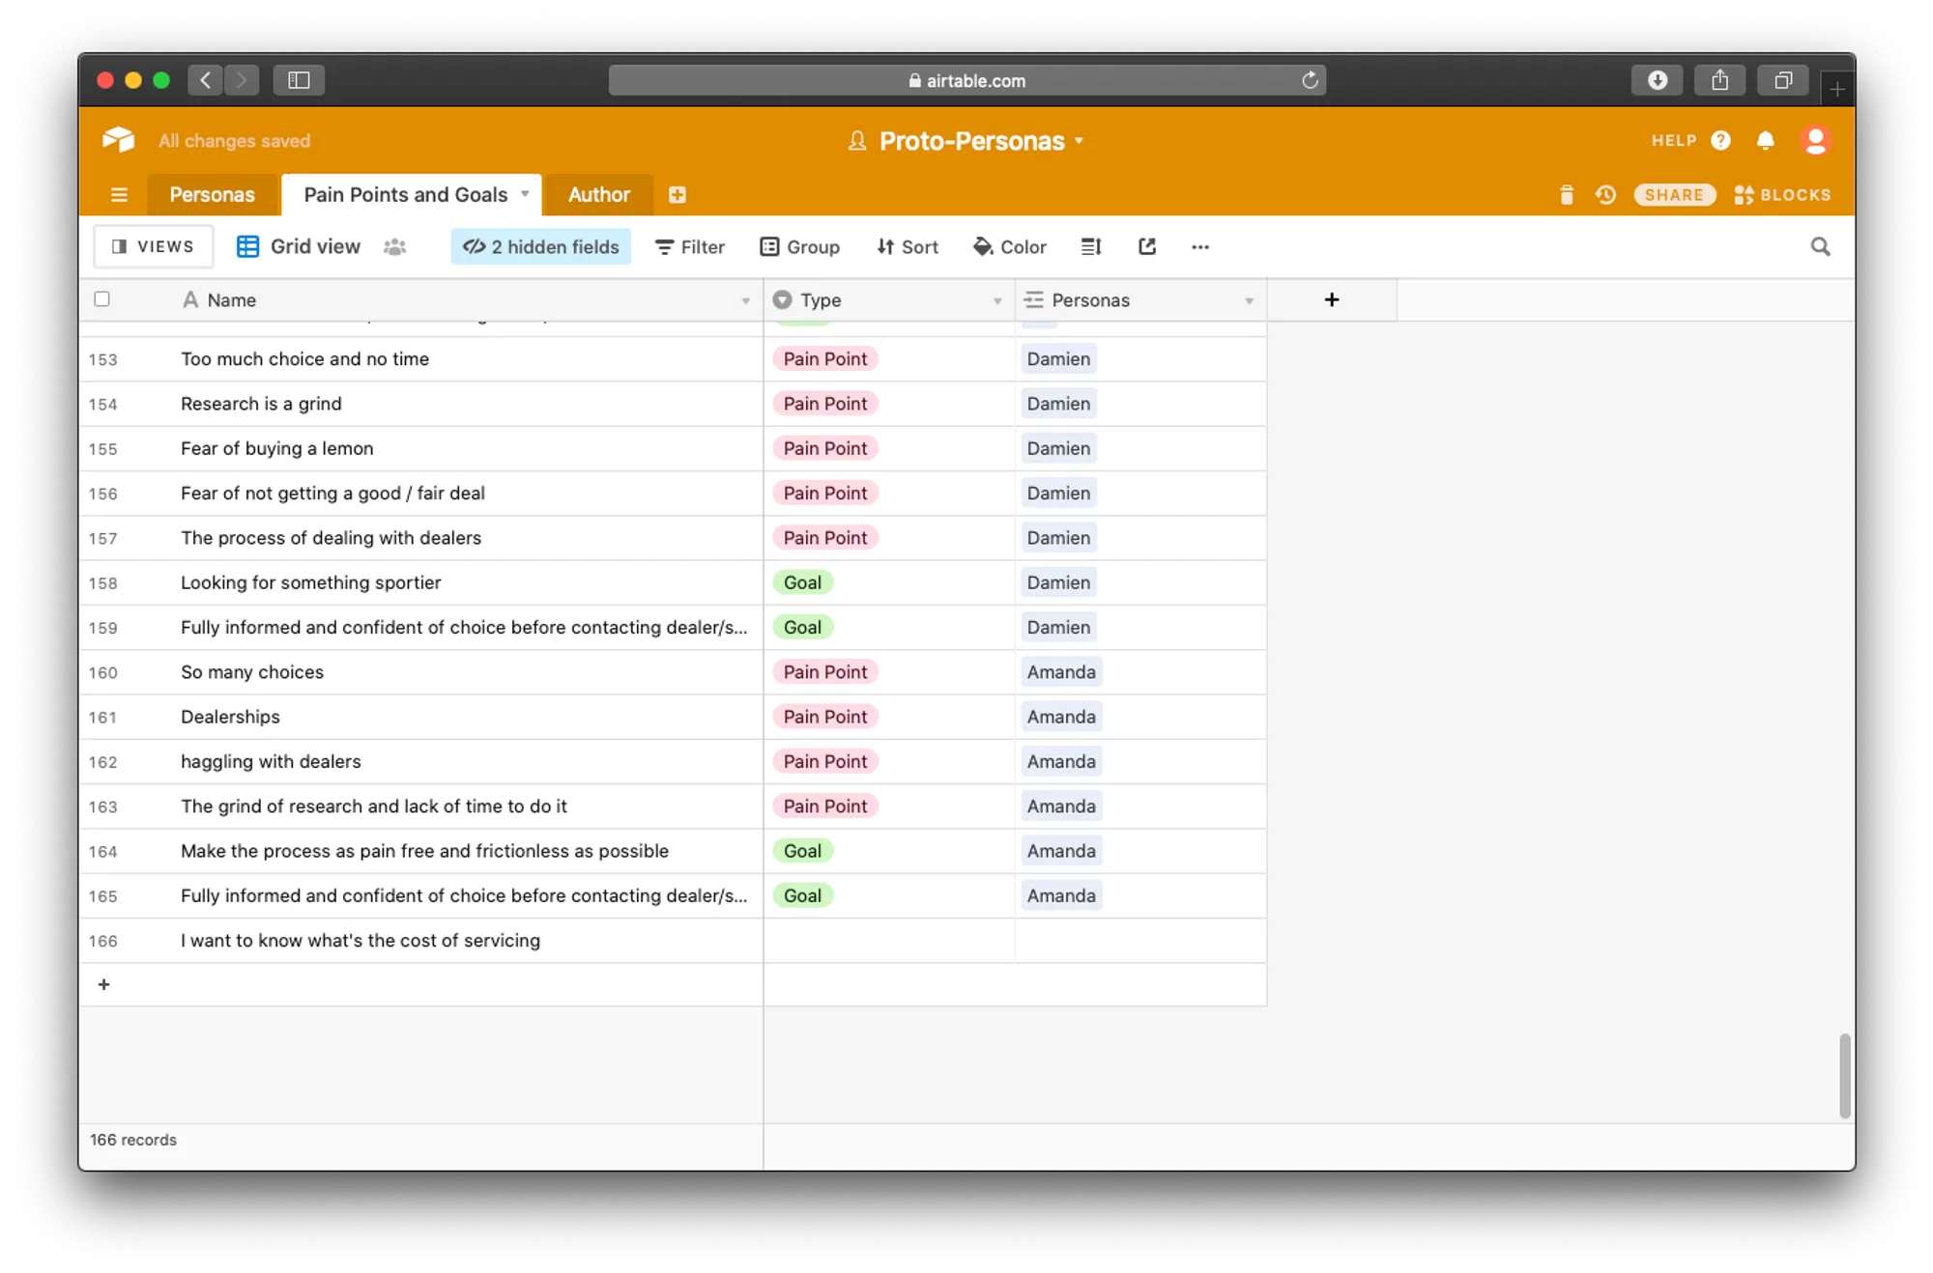Switch to the Personas tab

(x=213, y=195)
